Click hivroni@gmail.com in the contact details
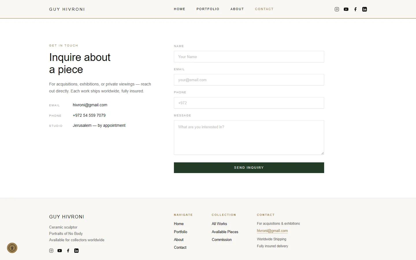This screenshot has height=260, width=416. [x=90, y=105]
